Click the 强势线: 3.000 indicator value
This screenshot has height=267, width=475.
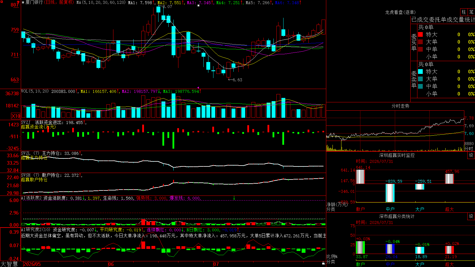[x=151, y=198]
